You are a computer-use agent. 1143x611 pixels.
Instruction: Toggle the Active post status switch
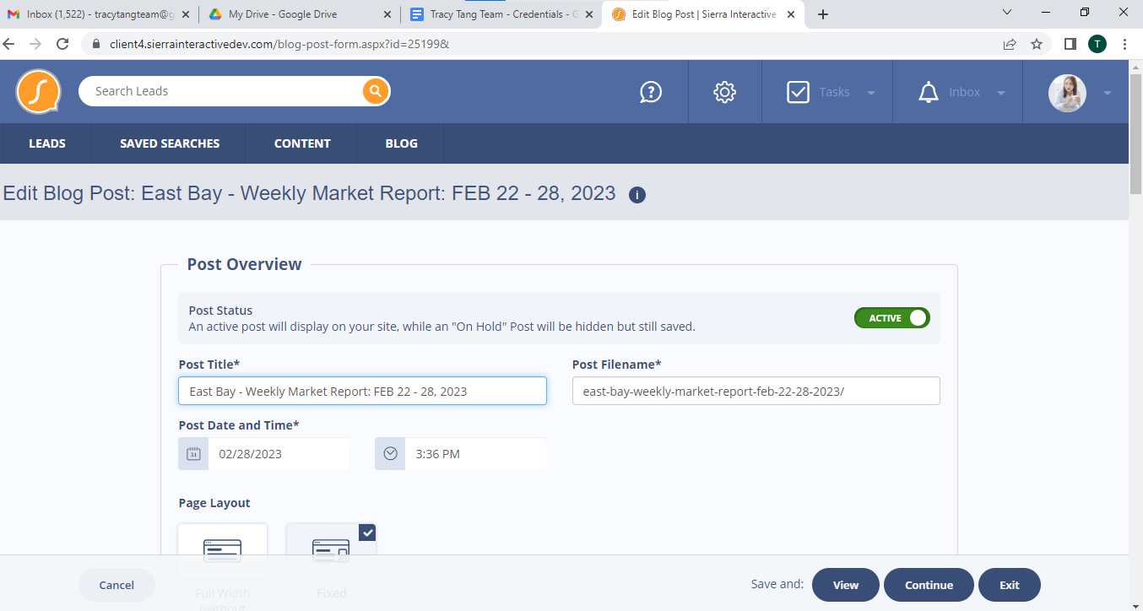pyautogui.click(x=892, y=318)
